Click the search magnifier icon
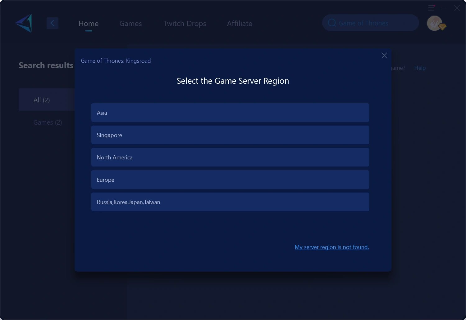The image size is (466, 320). (332, 23)
